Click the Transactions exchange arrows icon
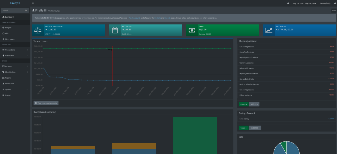Viewport: 337px width, 154px height. 3,50
